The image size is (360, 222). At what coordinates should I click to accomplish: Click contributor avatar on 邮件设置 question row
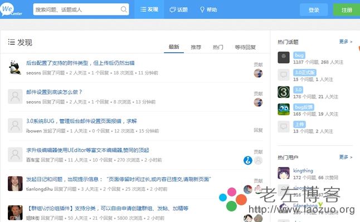click(x=258, y=102)
